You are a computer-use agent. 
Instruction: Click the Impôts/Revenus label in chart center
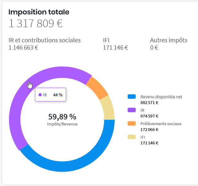62,124
